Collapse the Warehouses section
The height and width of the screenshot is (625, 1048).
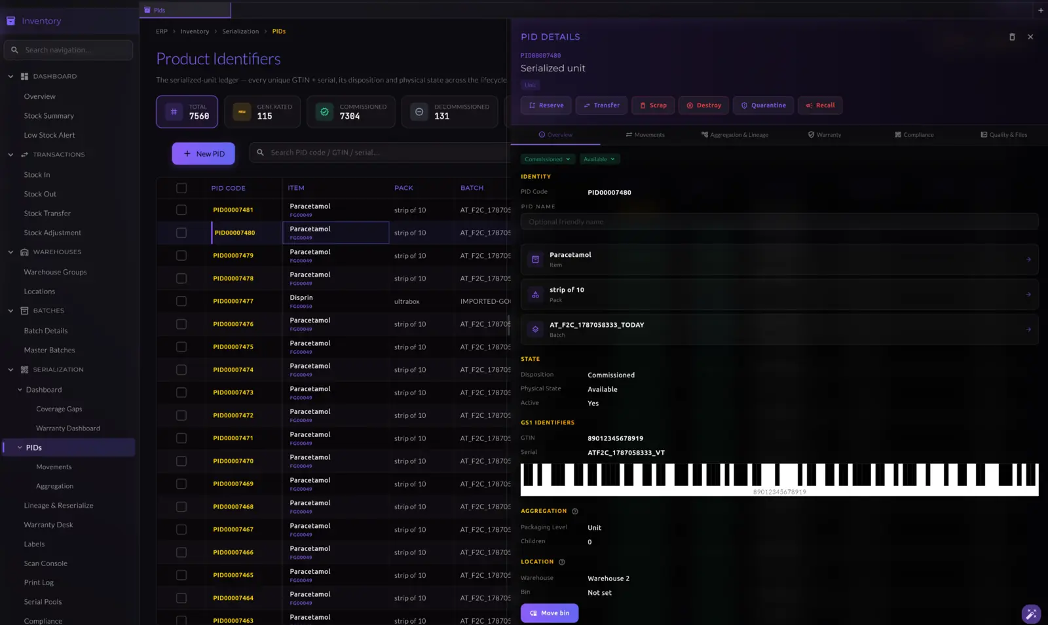coord(10,252)
